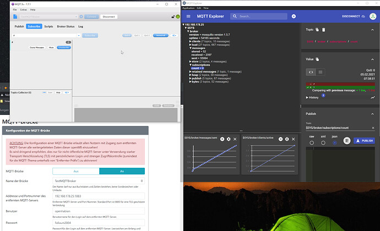The image size is (380, 231).
Task: Toggle Autoscroll in MQTT.fx
Action: click(160, 35)
